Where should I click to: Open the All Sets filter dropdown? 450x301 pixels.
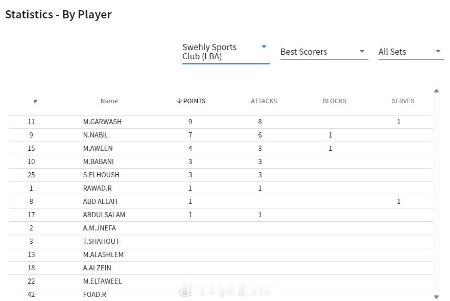pos(411,52)
